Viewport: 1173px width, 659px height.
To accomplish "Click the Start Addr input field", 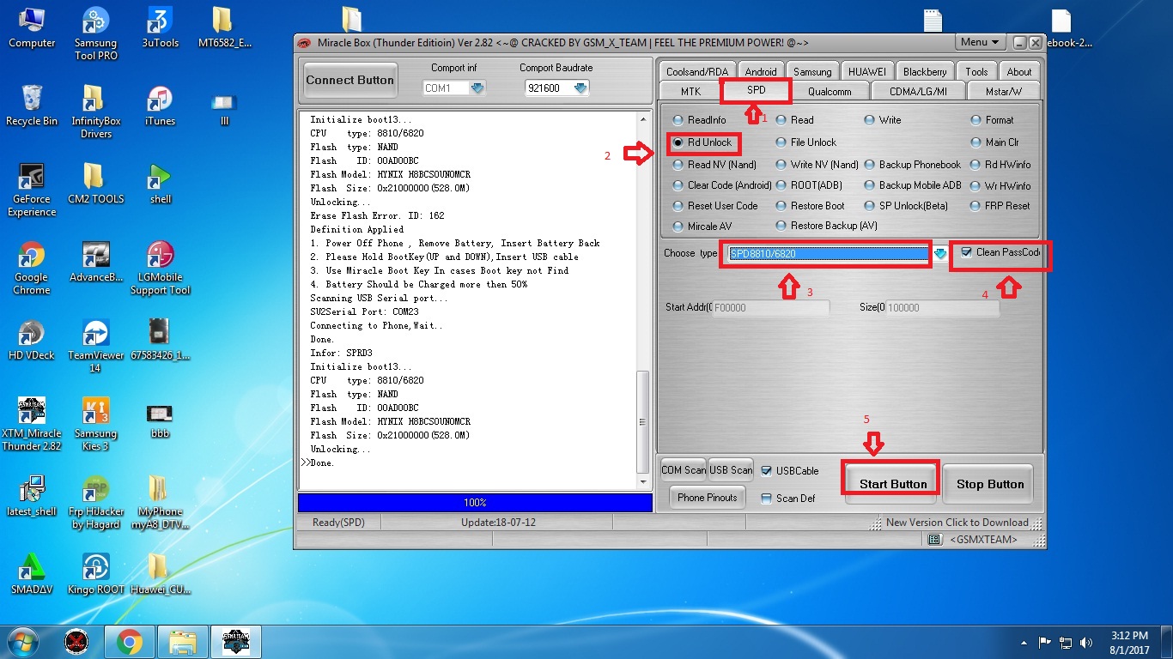I will point(771,307).
